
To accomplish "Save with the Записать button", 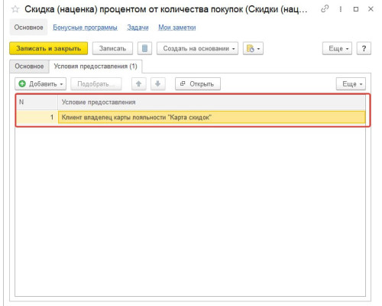I will pos(112,48).
